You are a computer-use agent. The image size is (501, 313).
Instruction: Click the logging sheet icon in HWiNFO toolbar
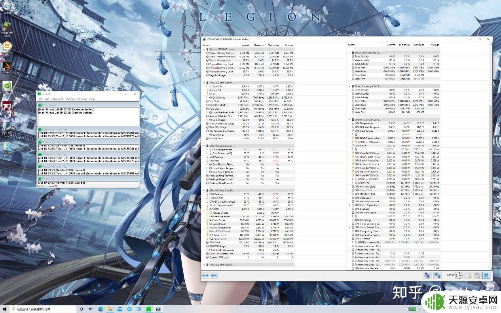pos(469,275)
